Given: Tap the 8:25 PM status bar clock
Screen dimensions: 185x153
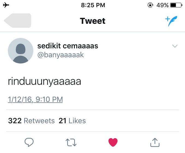Looking at the screenshot, I should [x=93, y=5].
